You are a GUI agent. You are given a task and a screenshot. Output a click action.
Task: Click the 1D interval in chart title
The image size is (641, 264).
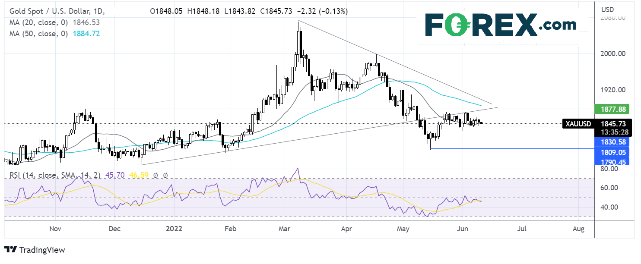(x=98, y=11)
